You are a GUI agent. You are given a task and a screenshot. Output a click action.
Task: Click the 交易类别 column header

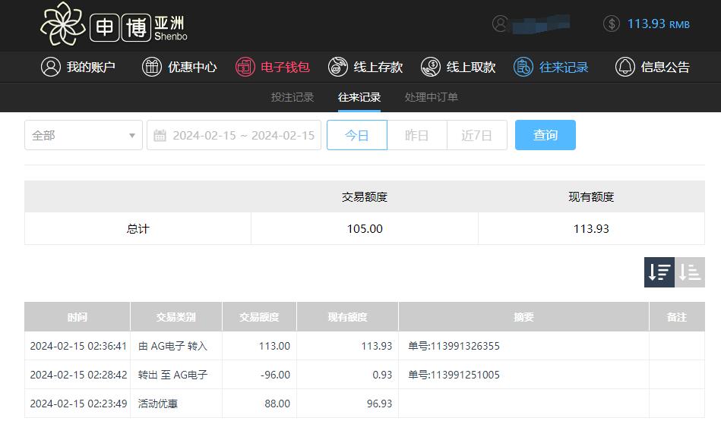[176, 317]
